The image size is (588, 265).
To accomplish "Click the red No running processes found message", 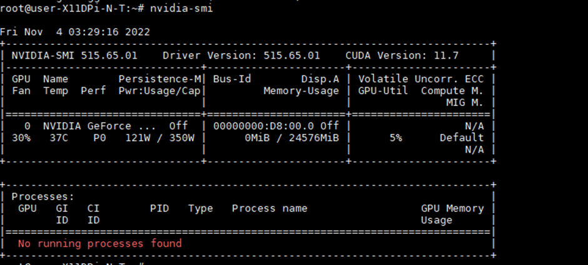I will click(x=99, y=244).
